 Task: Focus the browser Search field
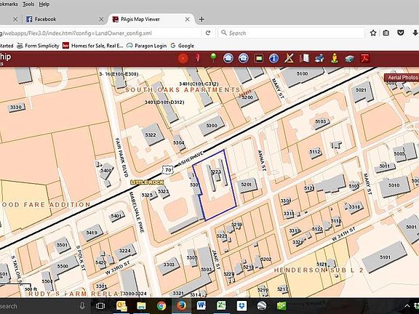291,33
